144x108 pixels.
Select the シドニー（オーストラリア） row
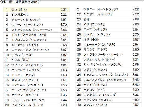108,9
